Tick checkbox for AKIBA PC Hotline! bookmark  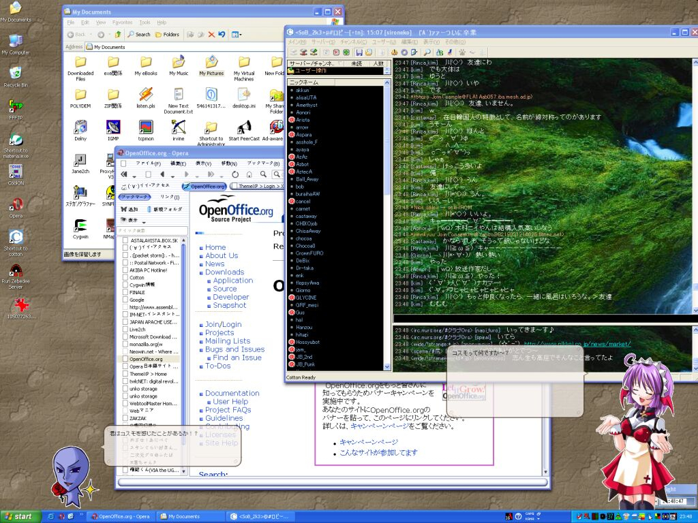pyautogui.click(x=125, y=270)
